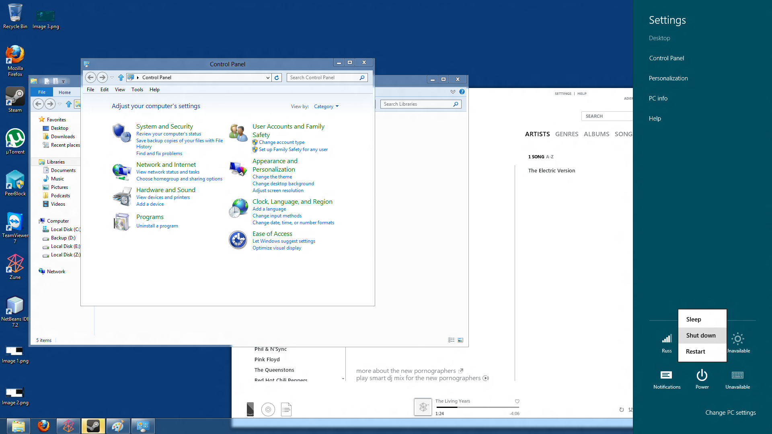Switch Libraries window to details view
This screenshot has width=772, height=434.
[x=452, y=340]
